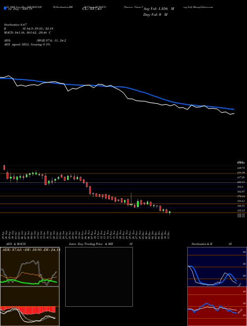Click the 'Stochastics & R SI' panel title
The width and height of the screenshot is (247, 326).
pos(211,244)
